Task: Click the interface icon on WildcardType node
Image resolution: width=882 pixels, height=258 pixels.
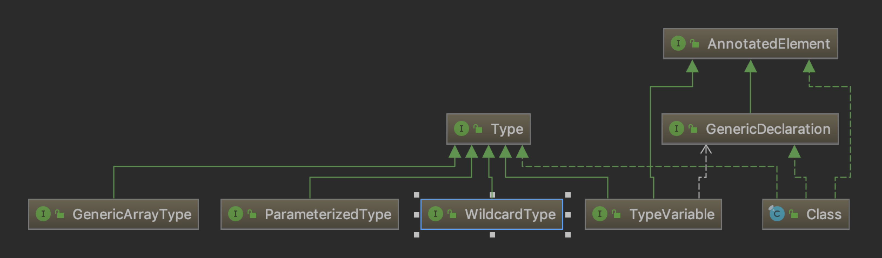Action: coord(436,214)
